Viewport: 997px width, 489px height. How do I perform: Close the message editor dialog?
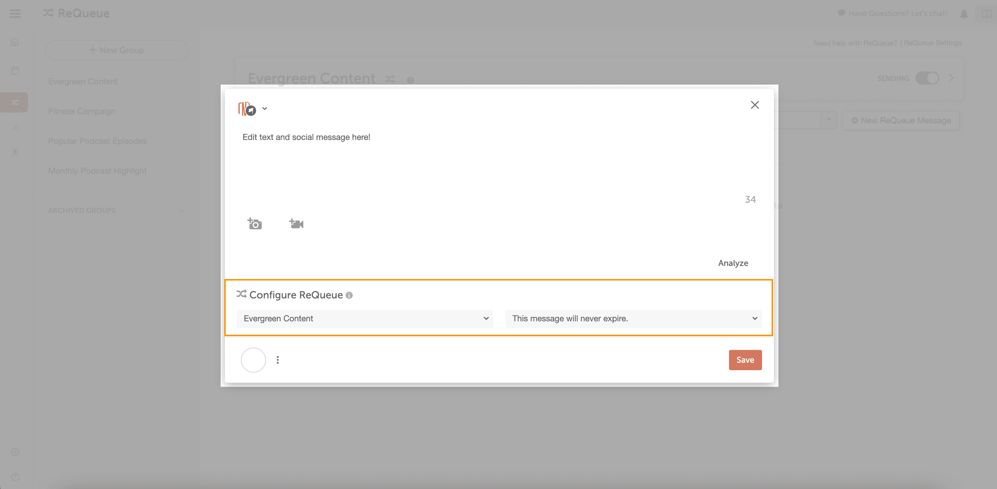[755, 105]
